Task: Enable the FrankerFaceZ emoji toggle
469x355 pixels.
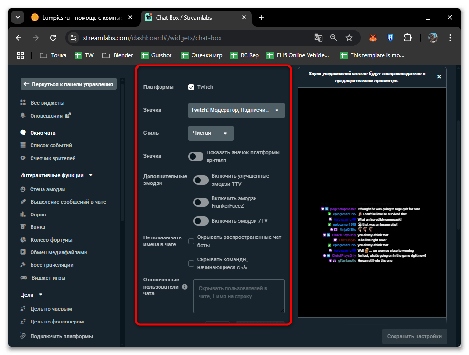Action: point(201,202)
